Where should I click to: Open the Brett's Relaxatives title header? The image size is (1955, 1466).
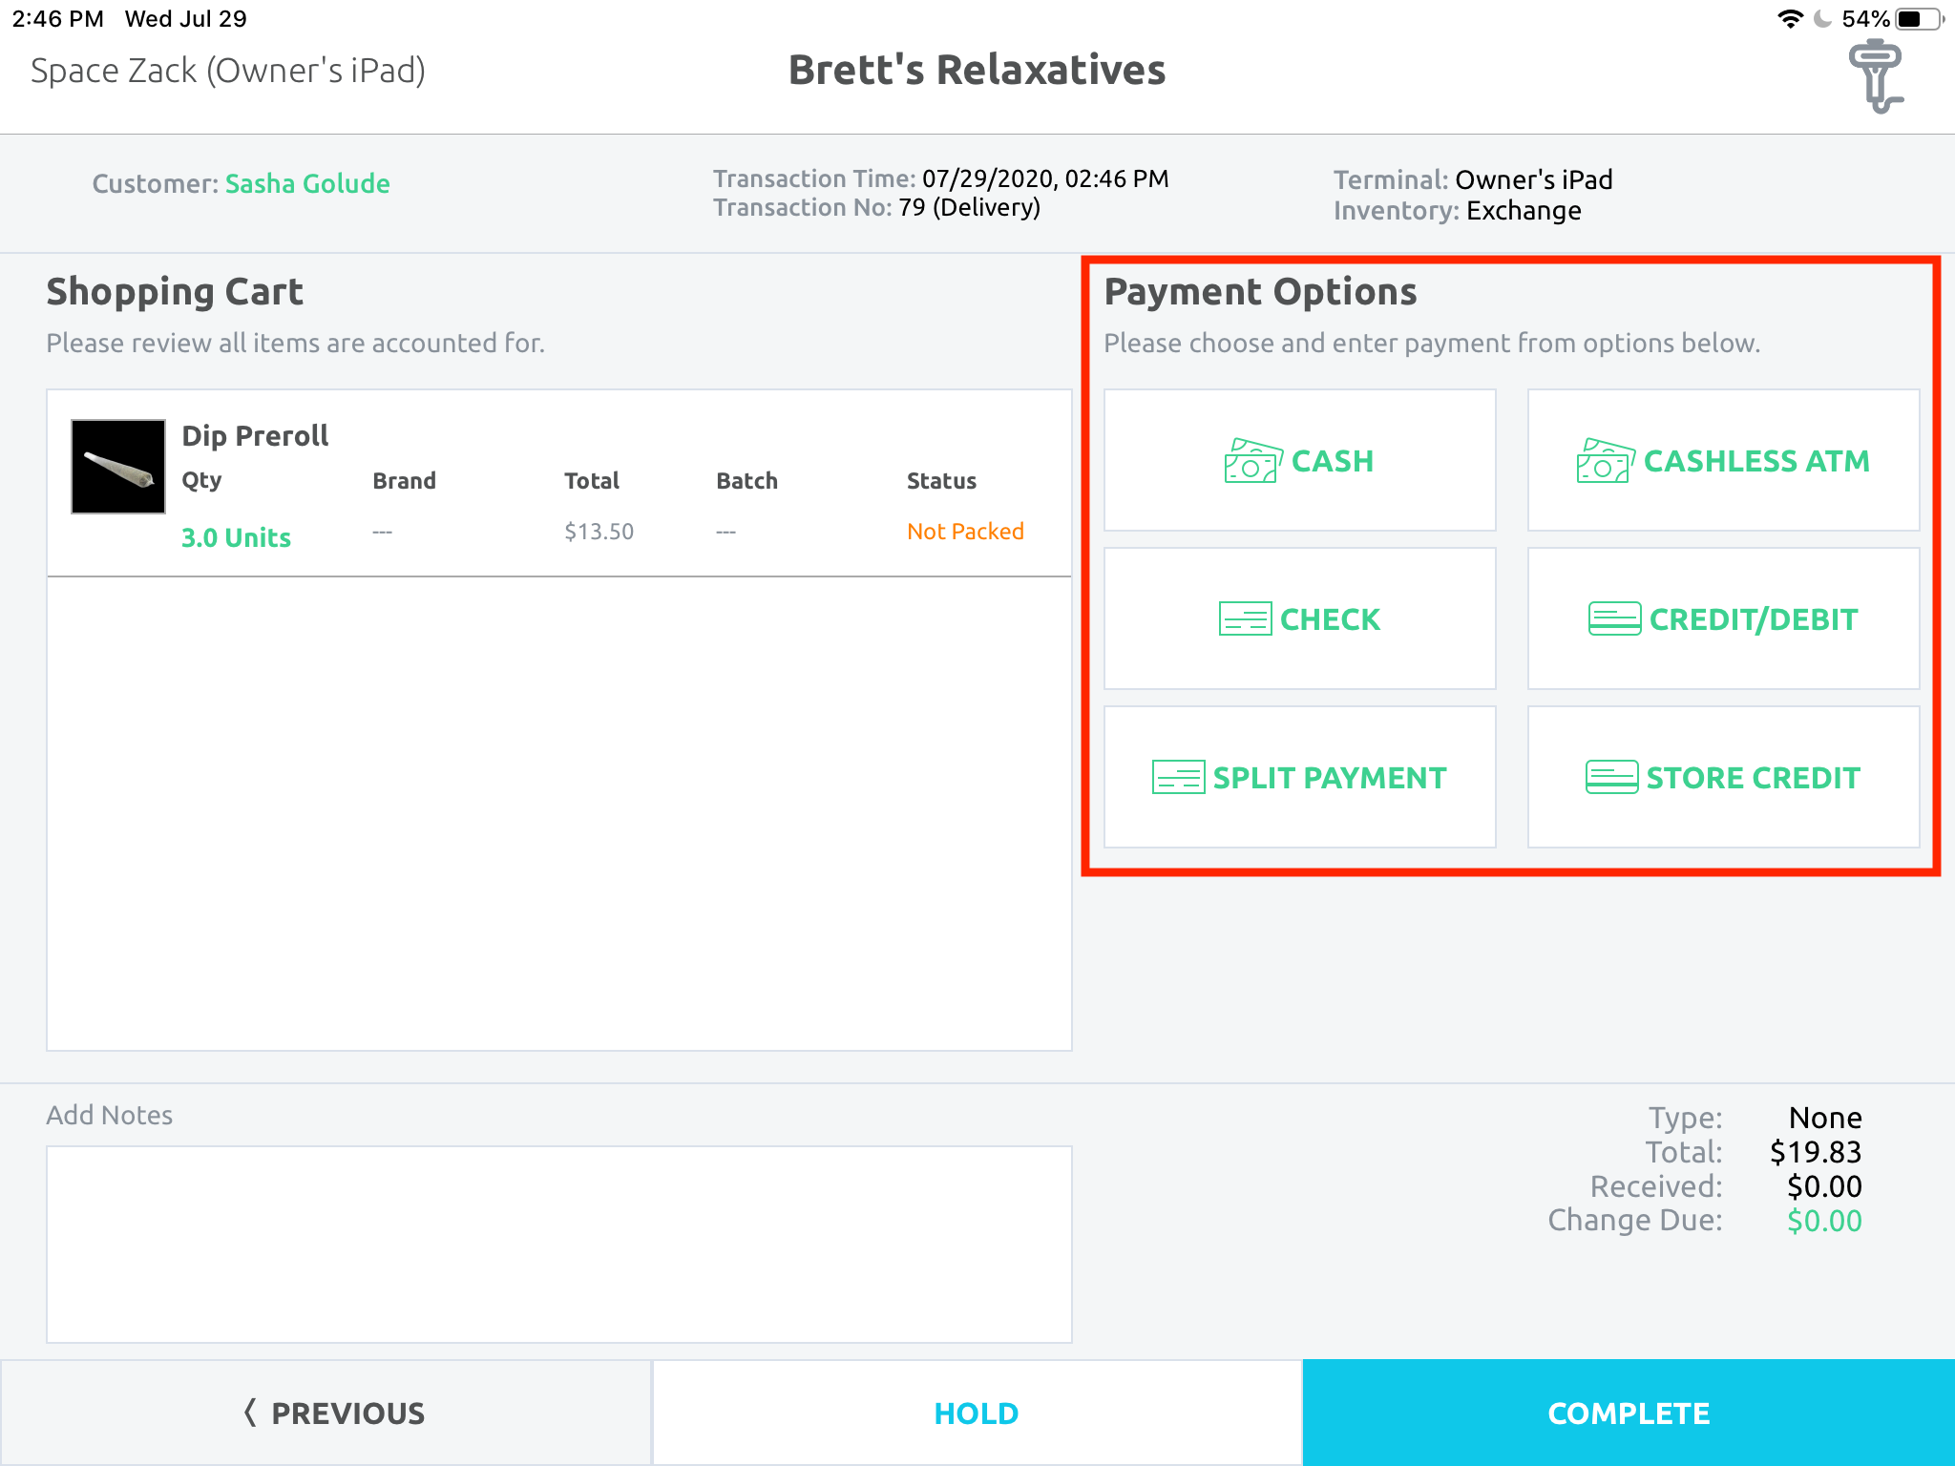(x=976, y=70)
